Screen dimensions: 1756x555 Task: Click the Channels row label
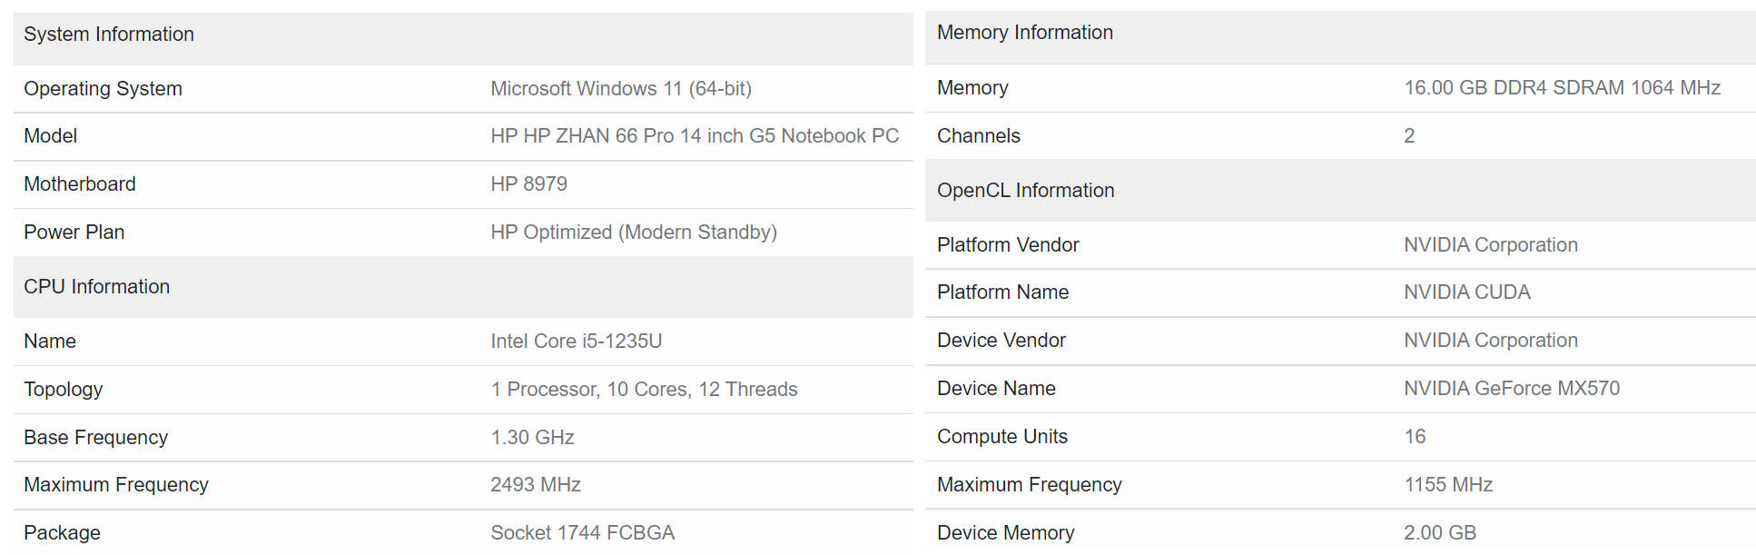point(979,136)
